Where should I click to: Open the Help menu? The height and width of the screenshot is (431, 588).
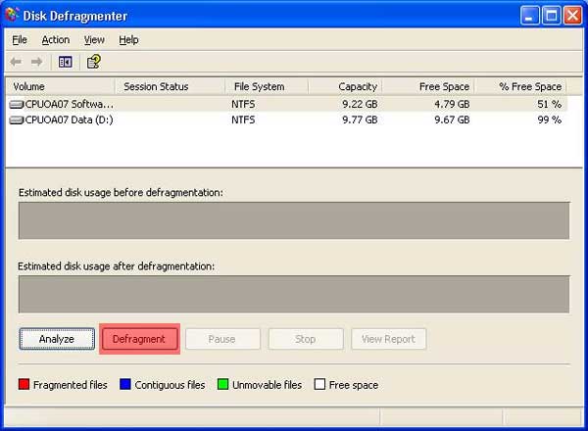coord(128,40)
